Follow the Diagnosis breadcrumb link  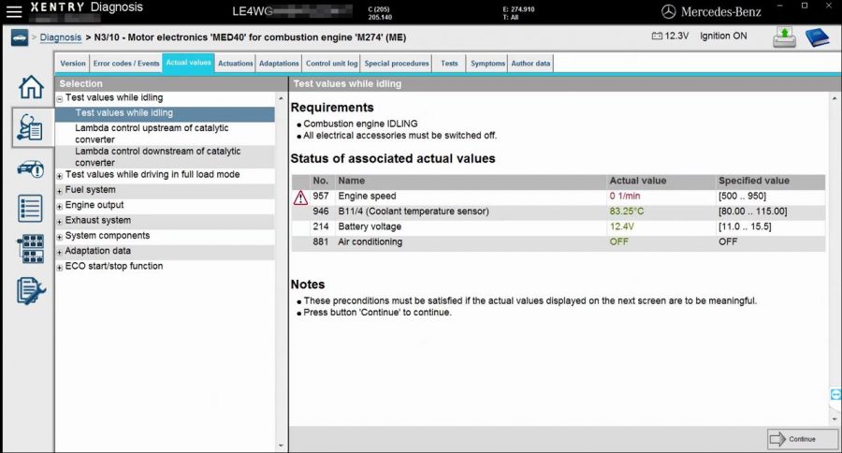pos(61,37)
